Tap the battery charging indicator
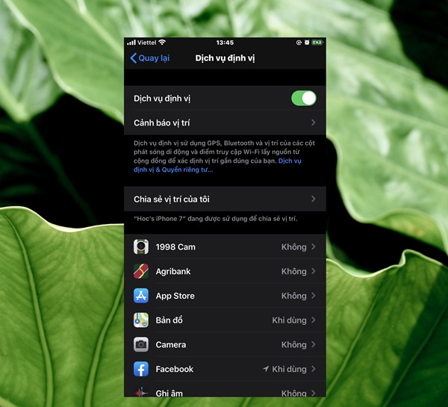This screenshot has width=448, height=407. (x=317, y=43)
